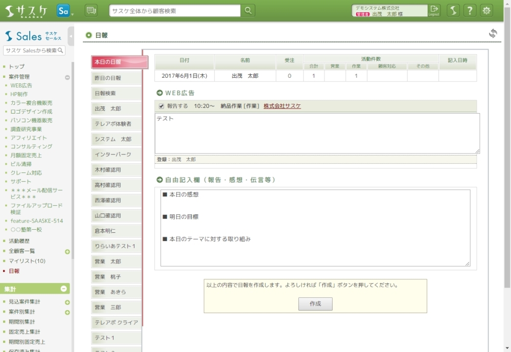This screenshot has height=352, width=511.
Task: Open the help question mark icon
Action: (470, 11)
